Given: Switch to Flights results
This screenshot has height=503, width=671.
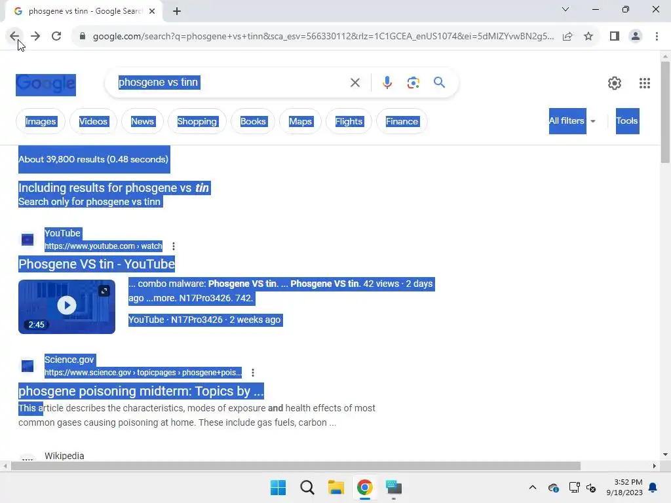Looking at the screenshot, I should point(349,121).
